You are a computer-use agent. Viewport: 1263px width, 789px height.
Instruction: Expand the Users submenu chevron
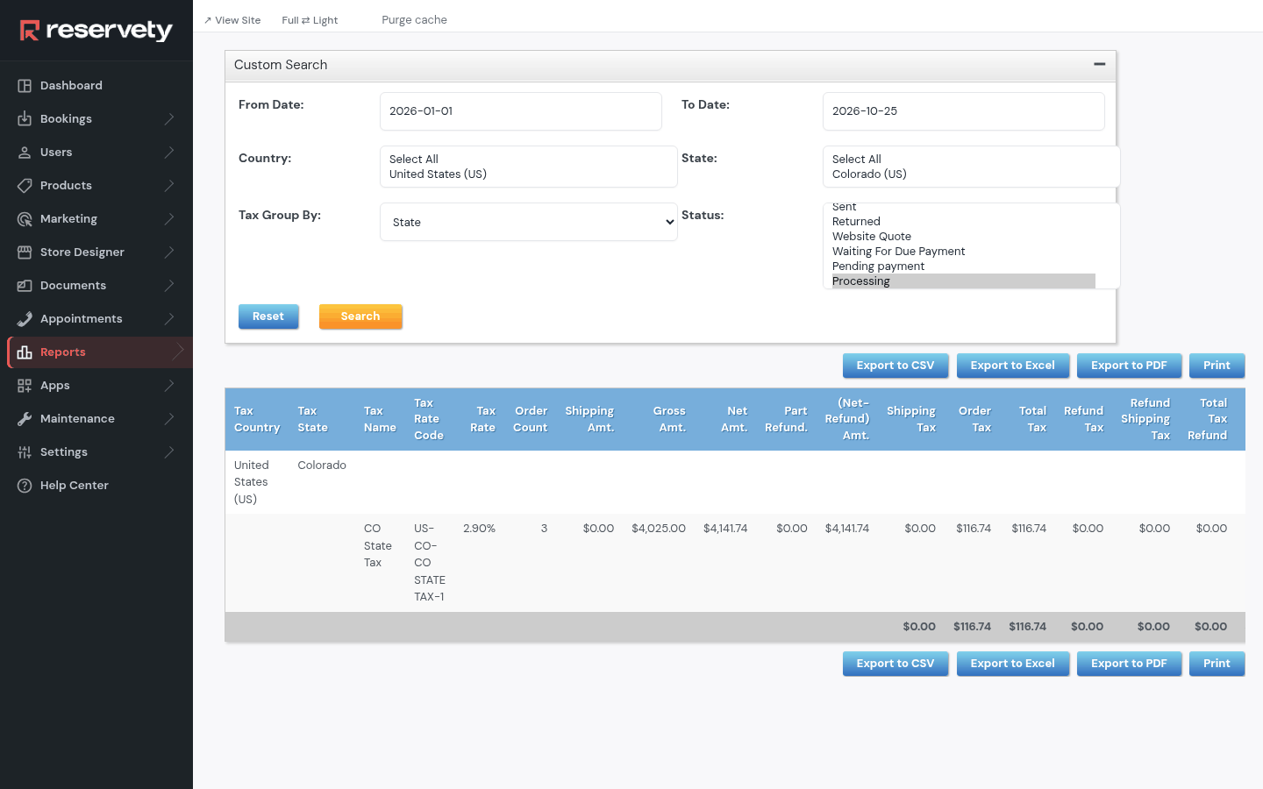pos(169,153)
